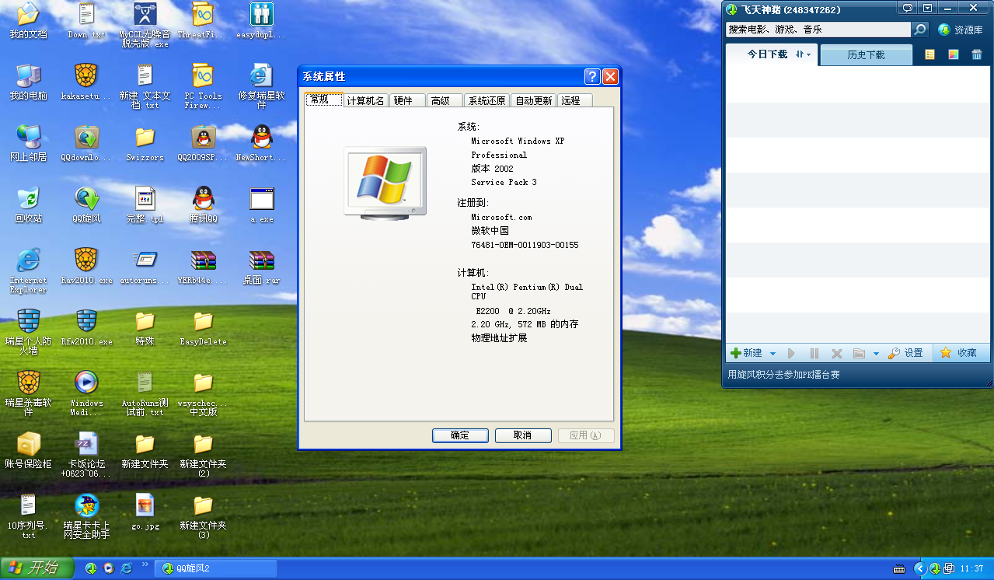Select the 今日下载 tab
The width and height of the screenshot is (994, 580).
[767, 54]
